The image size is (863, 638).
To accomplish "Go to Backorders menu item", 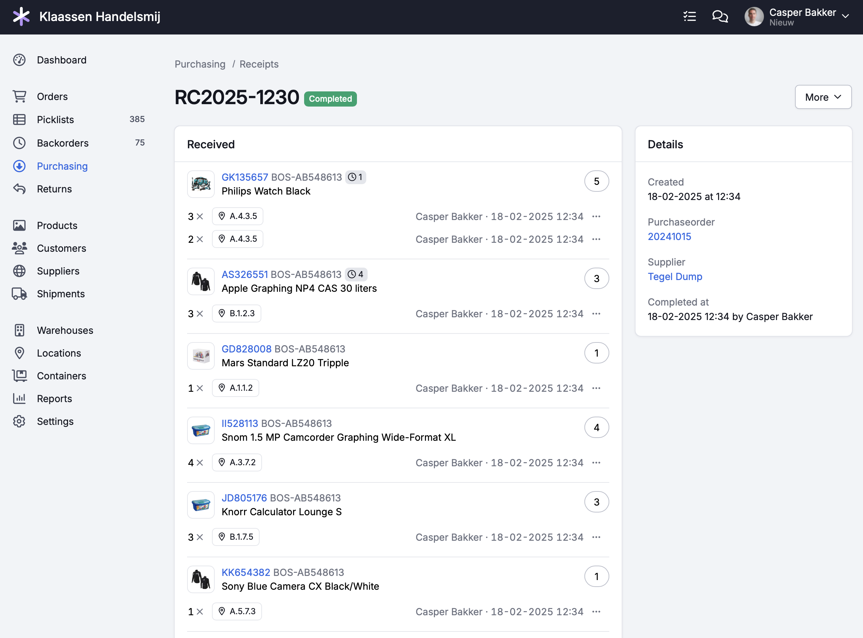I will 62,143.
